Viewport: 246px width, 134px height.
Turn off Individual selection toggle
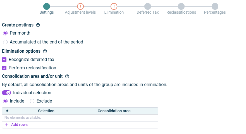pos(6,93)
